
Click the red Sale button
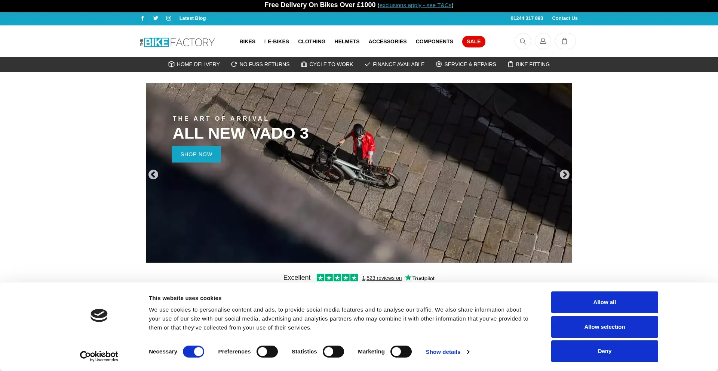(x=474, y=41)
